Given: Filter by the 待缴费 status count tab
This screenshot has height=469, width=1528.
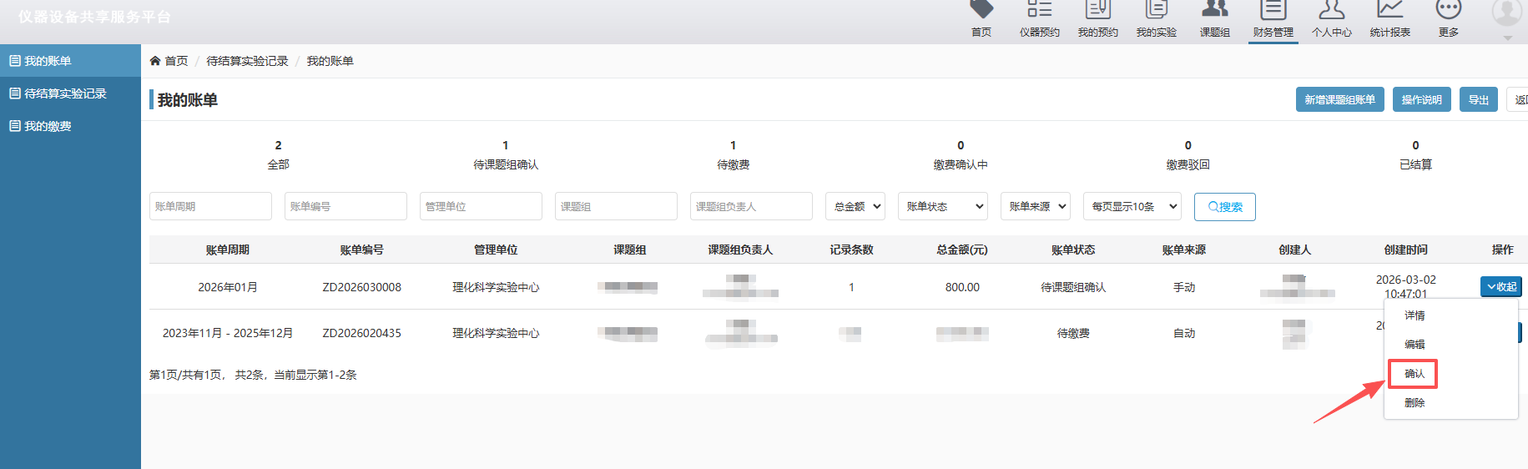Looking at the screenshot, I should [733, 155].
